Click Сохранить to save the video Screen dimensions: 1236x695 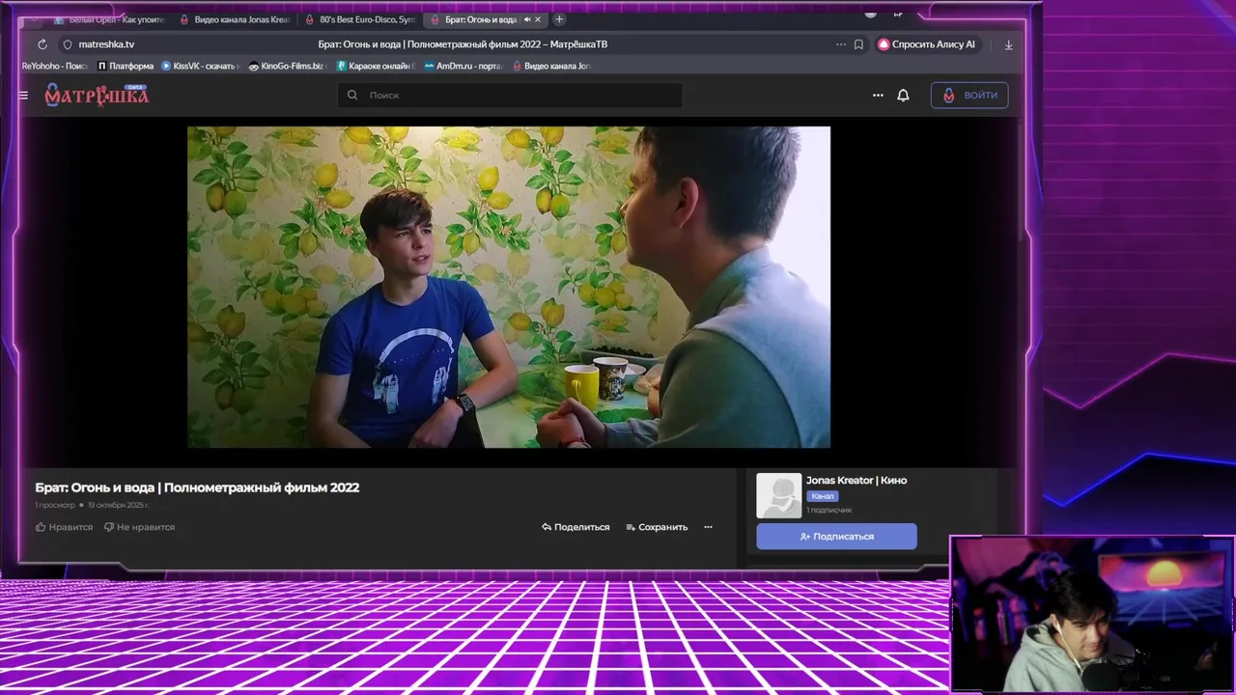coord(657,527)
